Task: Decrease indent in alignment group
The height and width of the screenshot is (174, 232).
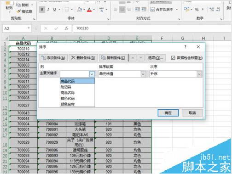Action: (138, 10)
